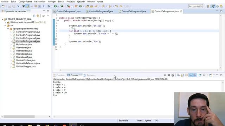This screenshot has width=225, height=126.
Task: Switch to the Java perspective icon
Action: coord(213,6)
